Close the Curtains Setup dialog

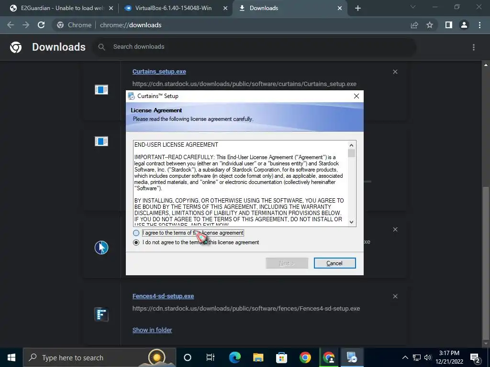[356, 96]
